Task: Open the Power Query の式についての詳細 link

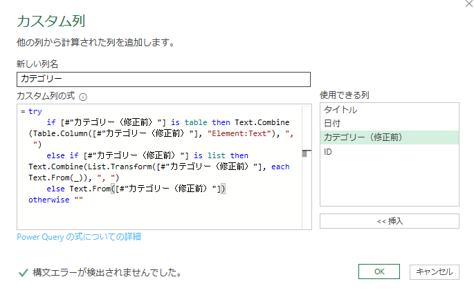Action: (79, 237)
